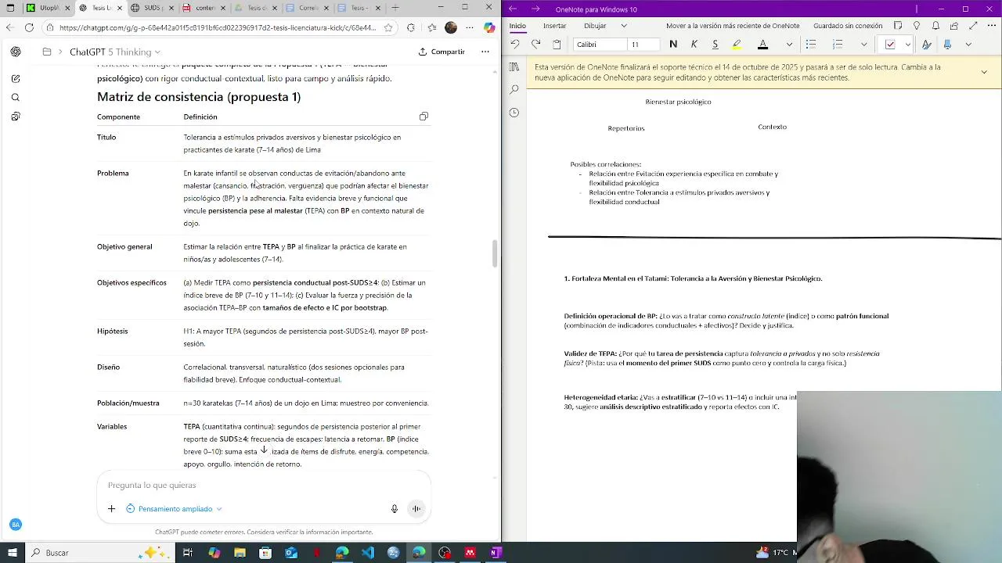Screen dimensions: 1002x563
Task: Expand the tags gallery dropdown
Action: (x=907, y=45)
